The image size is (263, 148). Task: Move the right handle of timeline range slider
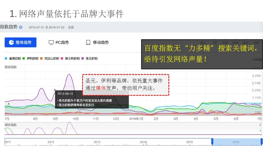(x=261, y=142)
